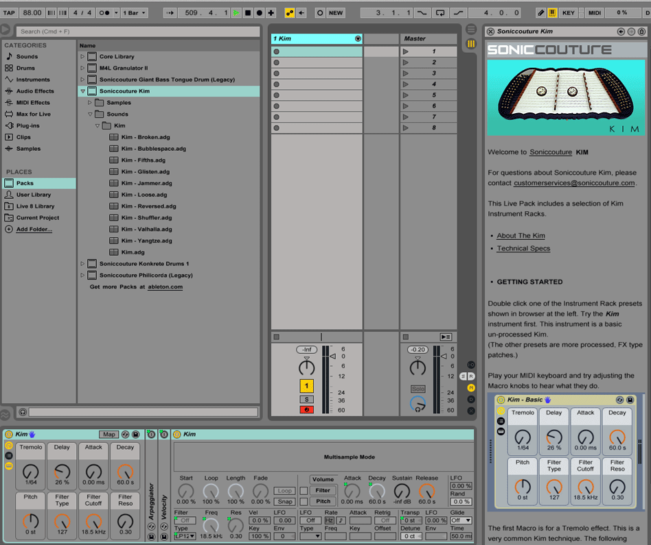Open the Glide Off dropdown
Viewport: 651px width, 545px height.
461,520
